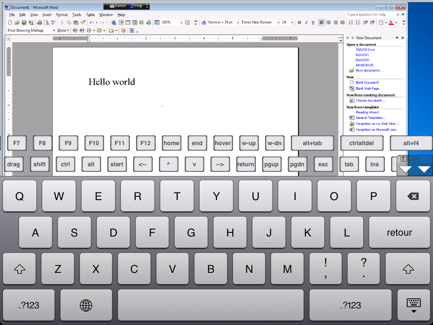Viewport: 433px width, 325px height.
Task: Click the Open folder icon in toolbar
Action: (x=17, y=23)
